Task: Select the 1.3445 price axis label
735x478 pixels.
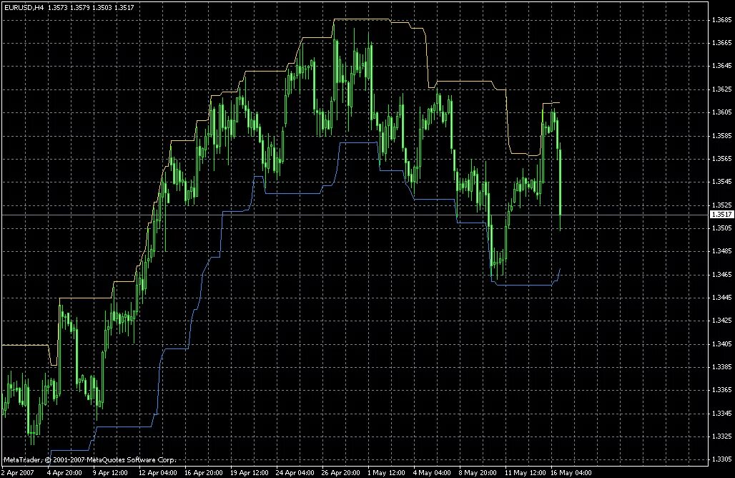Action: (x=721, y=298)
